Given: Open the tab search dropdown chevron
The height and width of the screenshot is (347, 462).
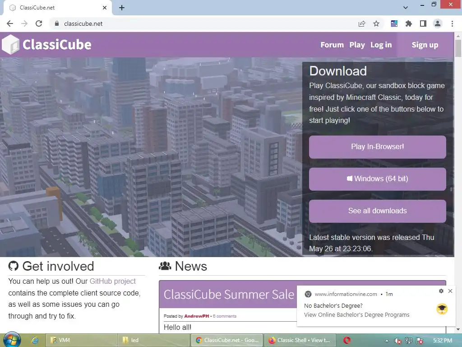Looking at the screenshot, I should [406, 8].
